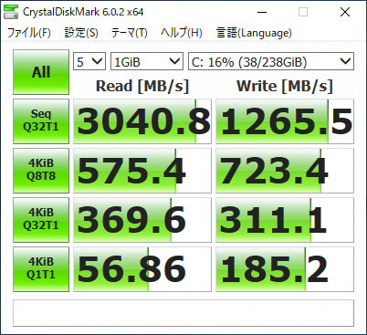Open the test count dropdown showing 5
Viewport: 367px width, 335px height.
pyautogui.click(x=89, y=61)
